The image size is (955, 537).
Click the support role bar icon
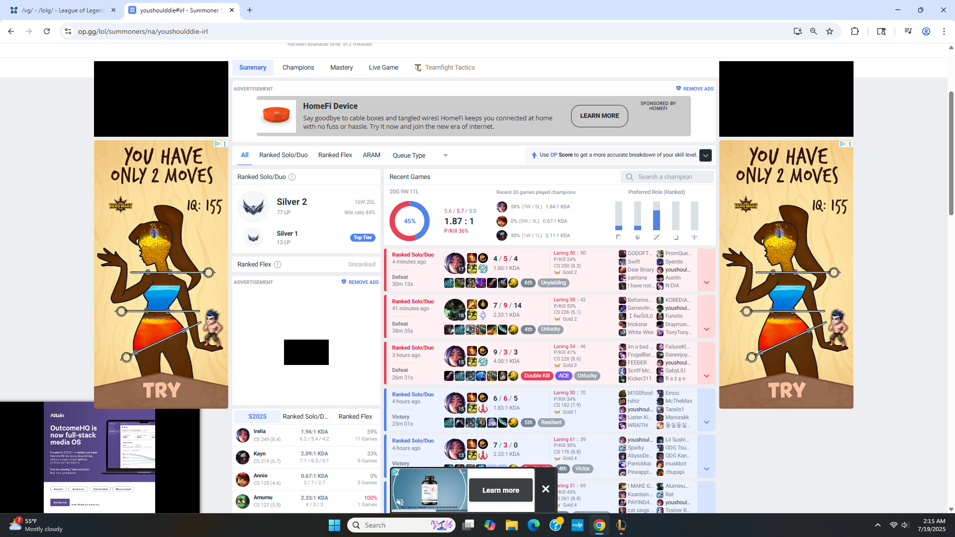click(x=694, y=237)
